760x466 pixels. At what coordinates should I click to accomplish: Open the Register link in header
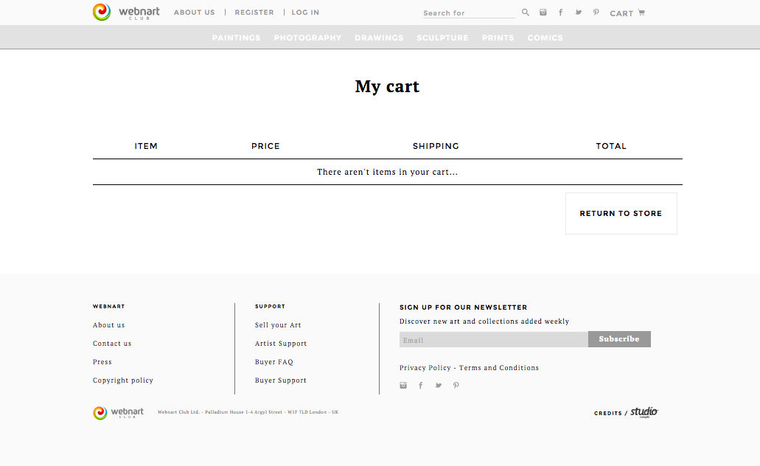click(254, 13)
